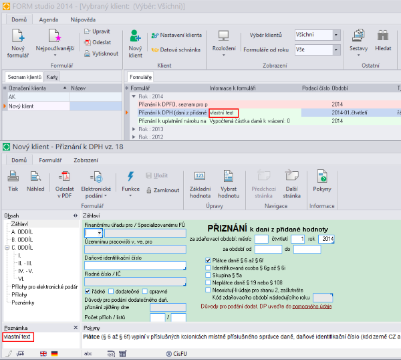
Task: Open the Agenda tab in main window
Action: coord(49,19)
